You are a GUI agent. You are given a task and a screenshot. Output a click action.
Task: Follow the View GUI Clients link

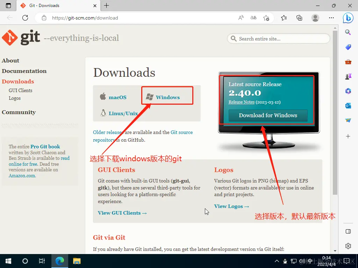tap(122, 213)
